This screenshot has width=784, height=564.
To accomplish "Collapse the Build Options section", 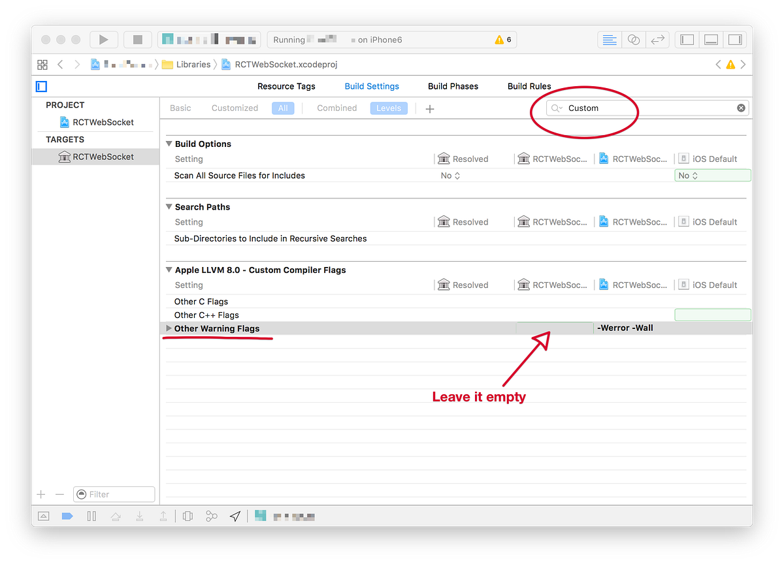I will click(x=169, y=144).
